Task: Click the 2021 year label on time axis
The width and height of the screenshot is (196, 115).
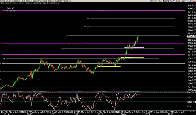Action: [53, 114]
